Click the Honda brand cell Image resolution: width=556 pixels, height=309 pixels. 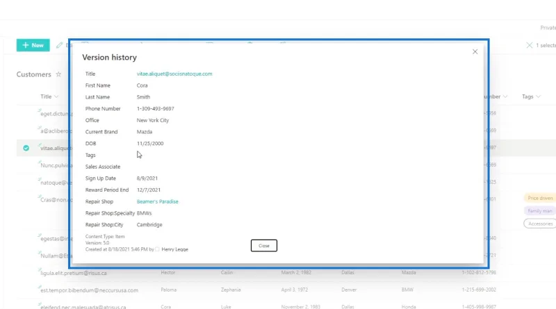[409, 306]
